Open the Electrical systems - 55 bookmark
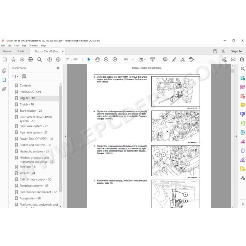The width and height of the screenshot is (246, 246). pyautogui.click(x=34, y=186)
